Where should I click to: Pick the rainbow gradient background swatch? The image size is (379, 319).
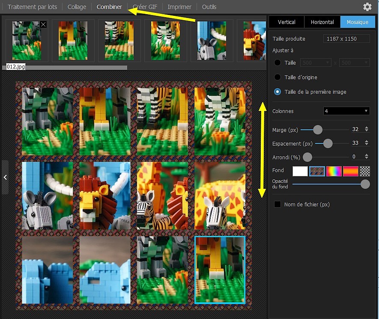pyautogui.click(x=334, y=171)
